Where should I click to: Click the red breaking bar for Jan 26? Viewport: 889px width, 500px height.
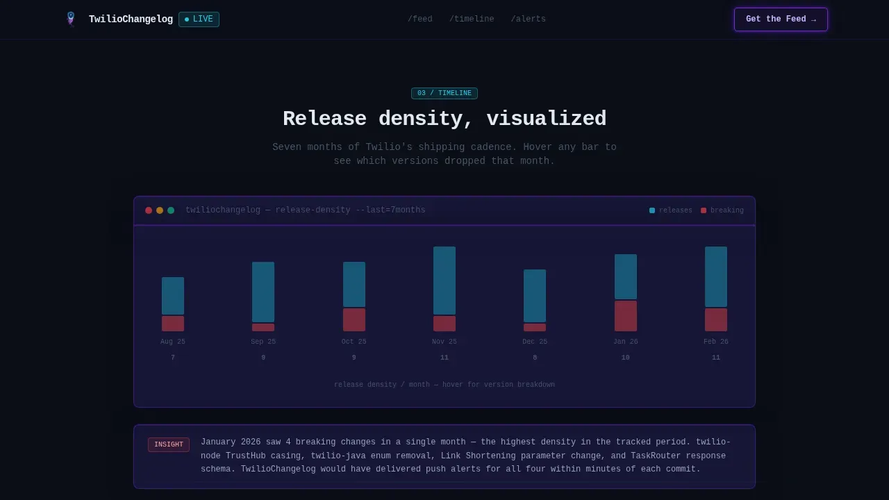pos(626,316)
